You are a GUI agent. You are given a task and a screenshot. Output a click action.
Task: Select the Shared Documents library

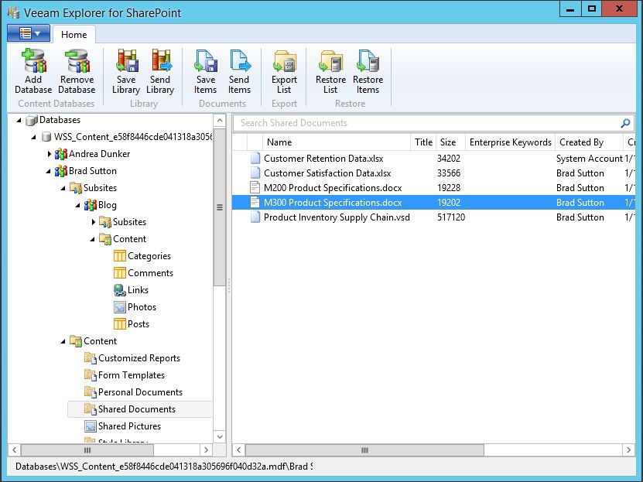tap(139, 409)
